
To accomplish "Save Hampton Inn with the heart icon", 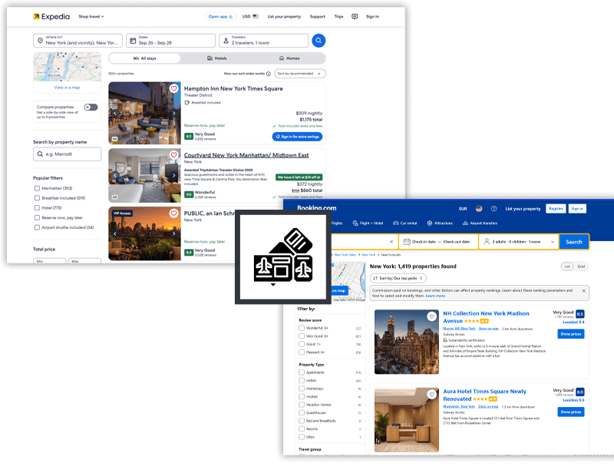I will point(174,89).
